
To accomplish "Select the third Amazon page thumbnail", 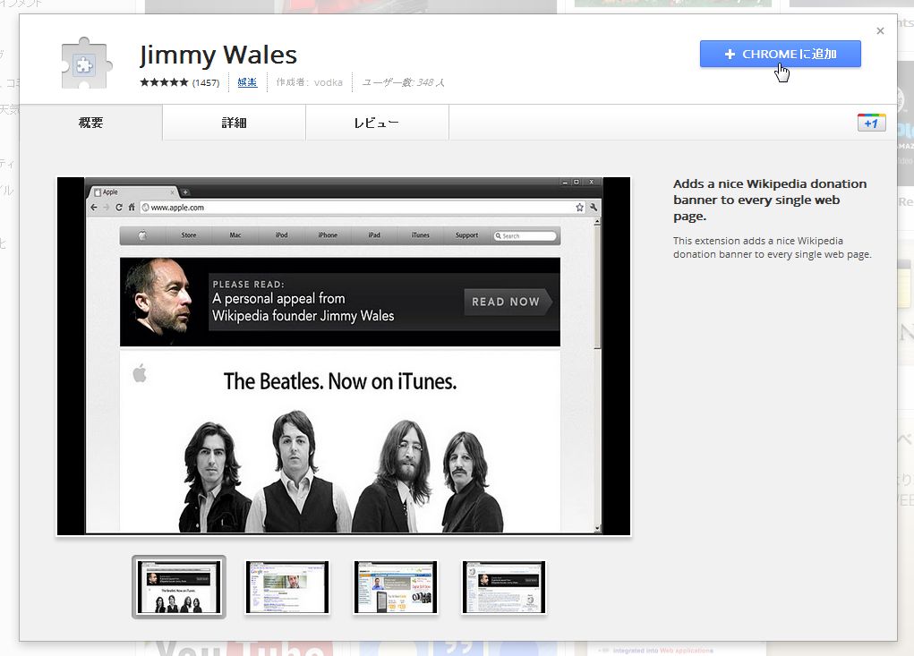I will pyautogui.click(x=395, y=587).
